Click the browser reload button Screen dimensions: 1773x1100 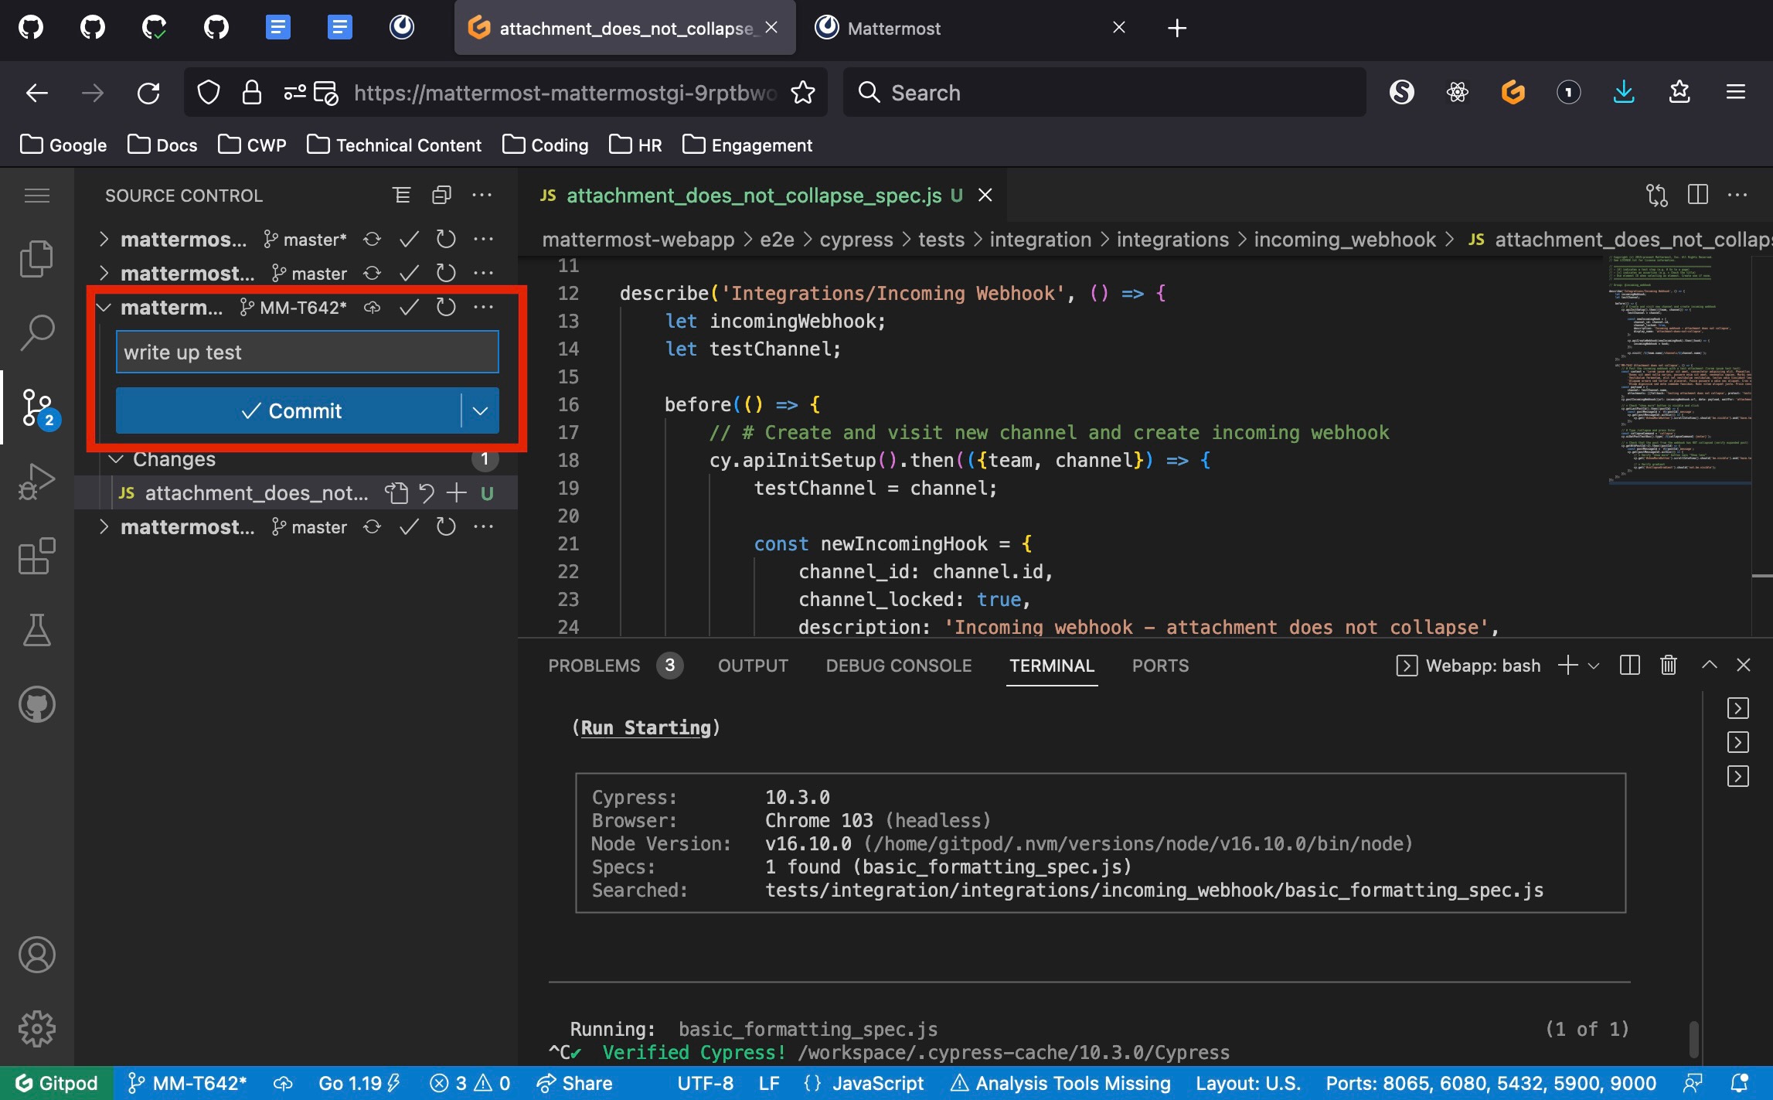pos(148,93)
